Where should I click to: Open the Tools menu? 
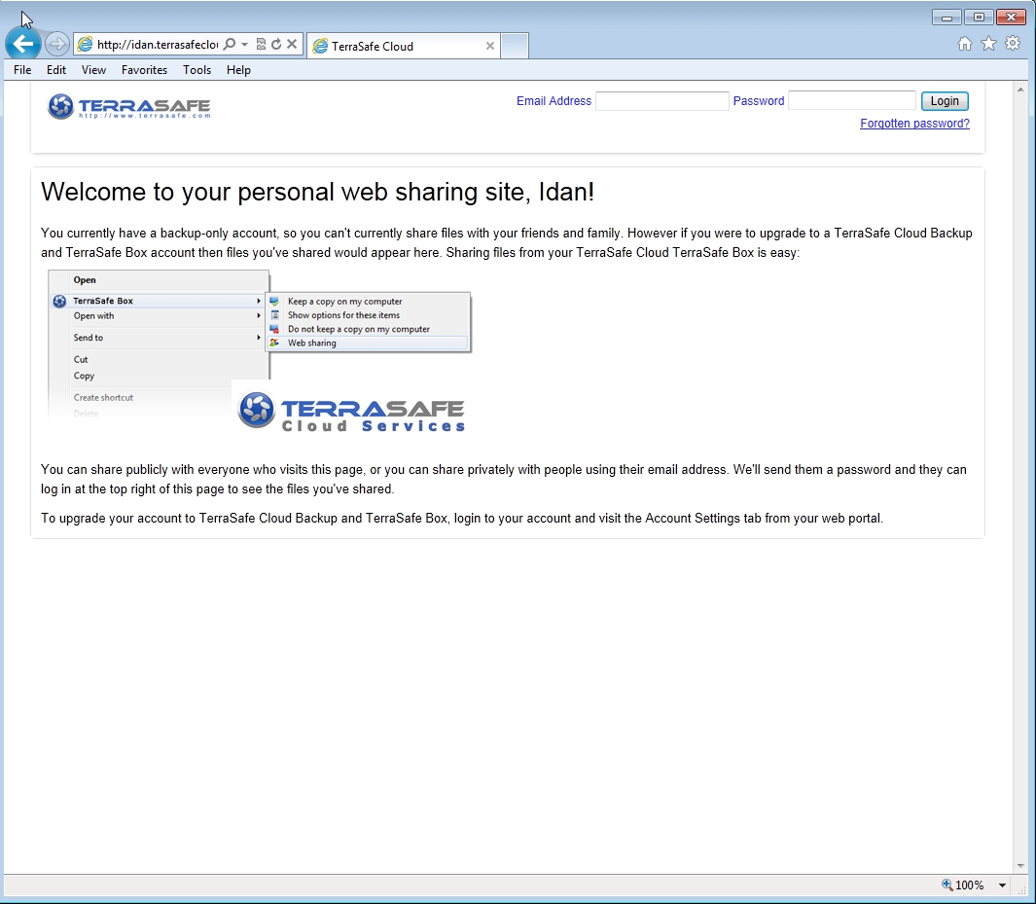tap(196, 70)
